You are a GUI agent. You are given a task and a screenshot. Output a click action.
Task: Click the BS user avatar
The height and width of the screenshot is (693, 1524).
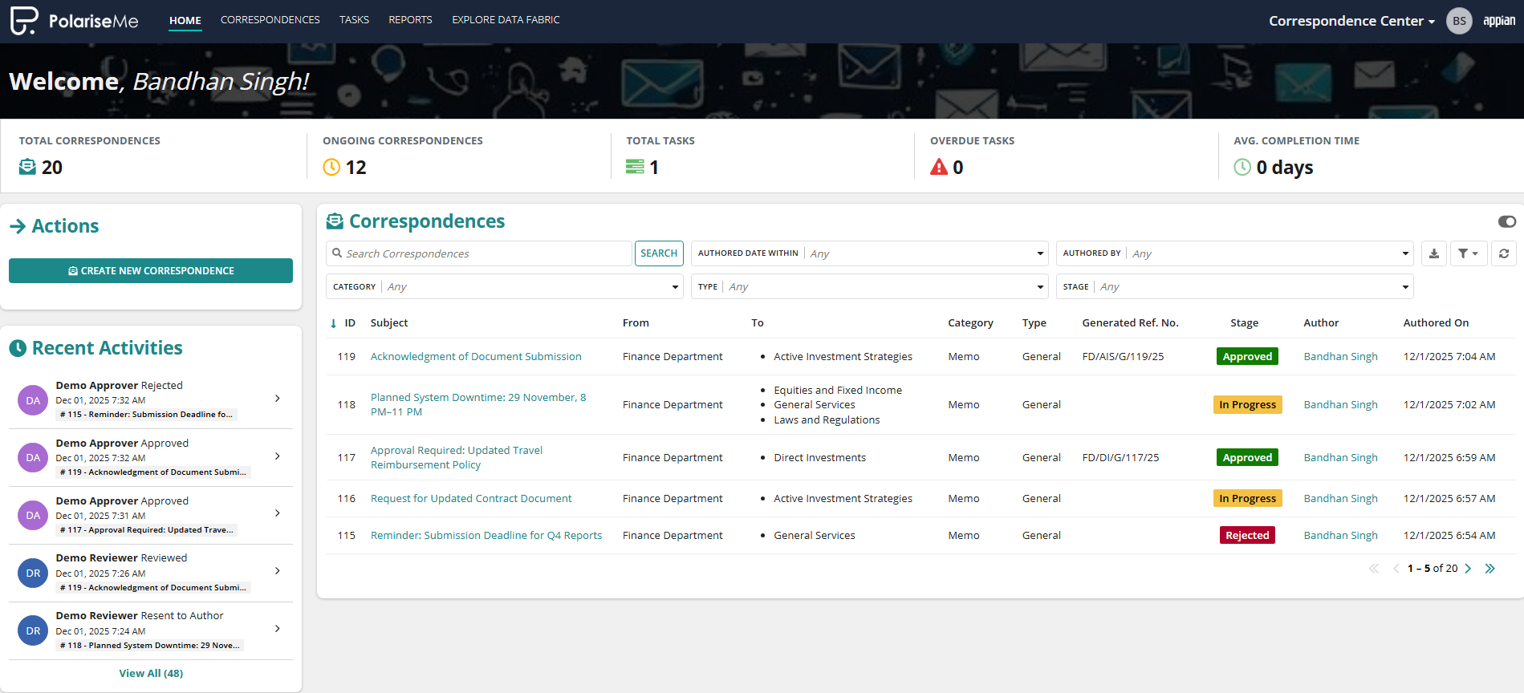(x=1458, y=21)
